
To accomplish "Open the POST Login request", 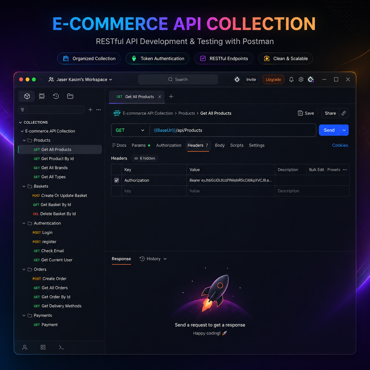I will [60, 233].
